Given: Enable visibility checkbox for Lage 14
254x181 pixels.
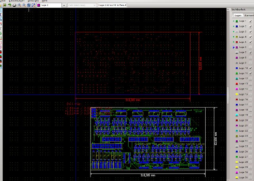Looking at the screenshot, I should point(250,89).
